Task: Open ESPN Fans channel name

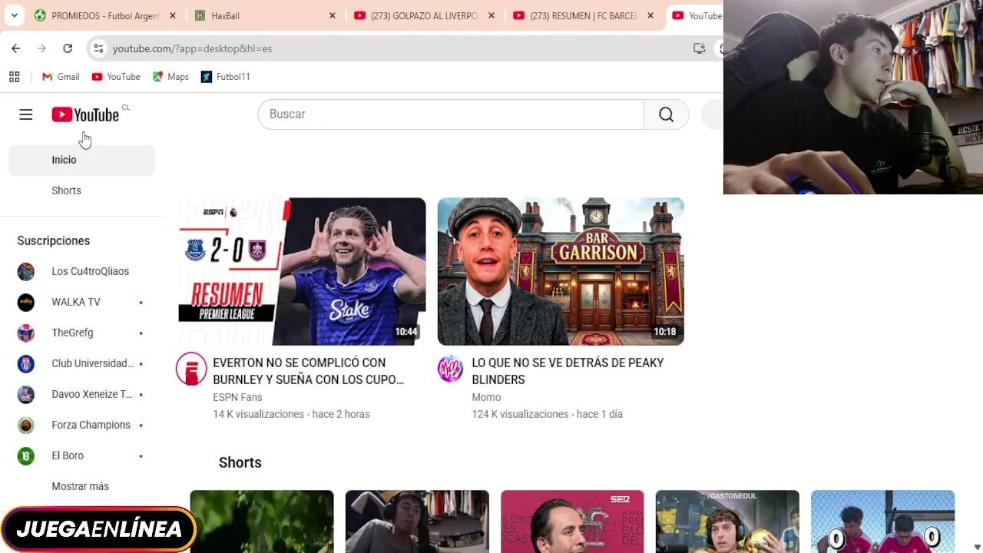Action: pos(237,397)
